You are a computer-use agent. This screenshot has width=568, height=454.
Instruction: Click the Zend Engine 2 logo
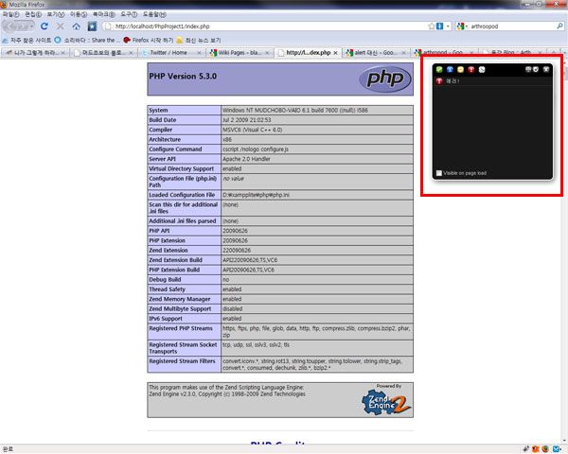pyautogui.click(x=386, y=402)
